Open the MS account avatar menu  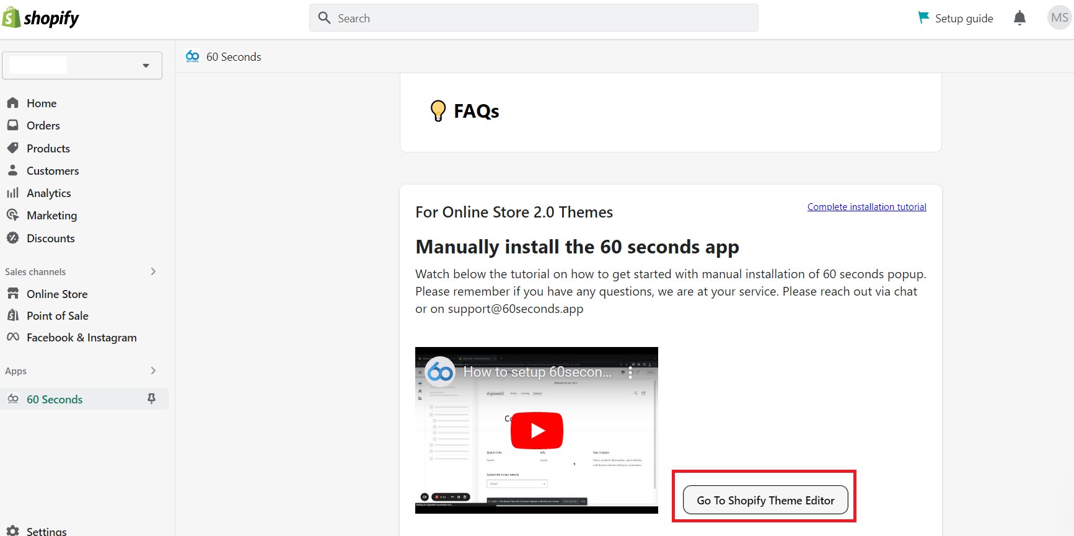coord(1059,18)
